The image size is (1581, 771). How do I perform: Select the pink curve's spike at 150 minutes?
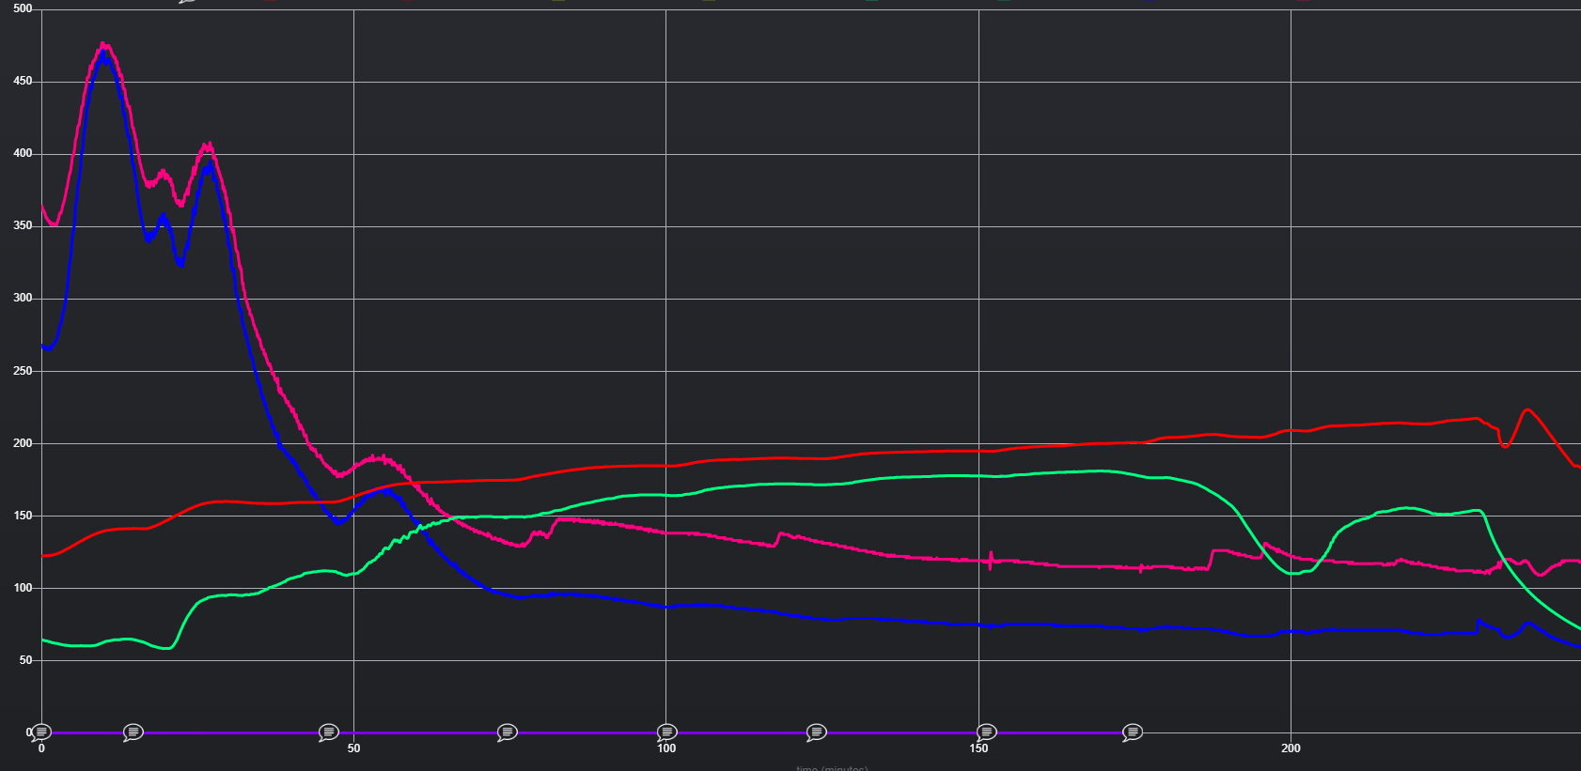tap(991, 559)
